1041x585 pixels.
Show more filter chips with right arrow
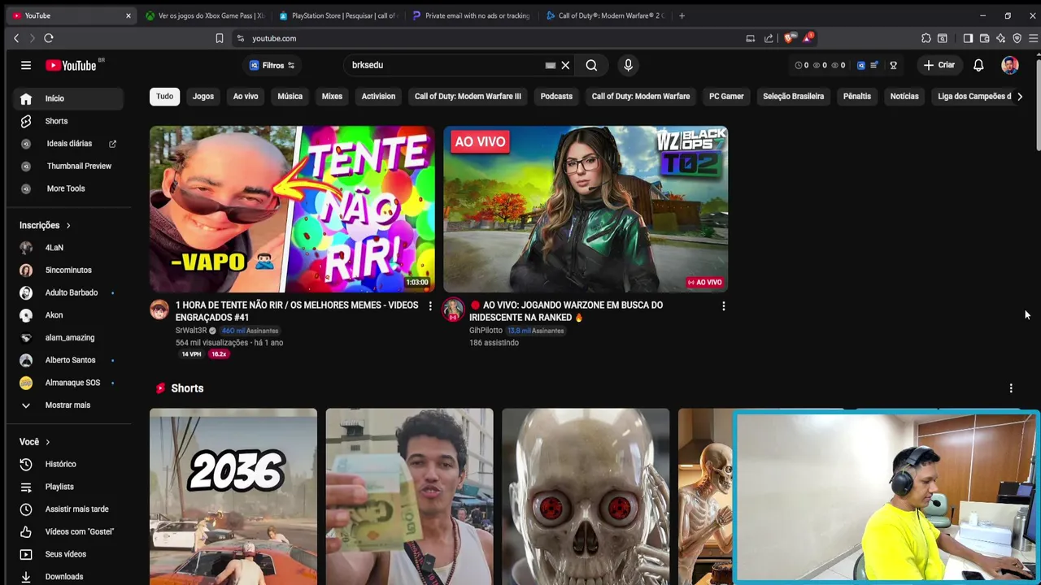(1020, 96)
